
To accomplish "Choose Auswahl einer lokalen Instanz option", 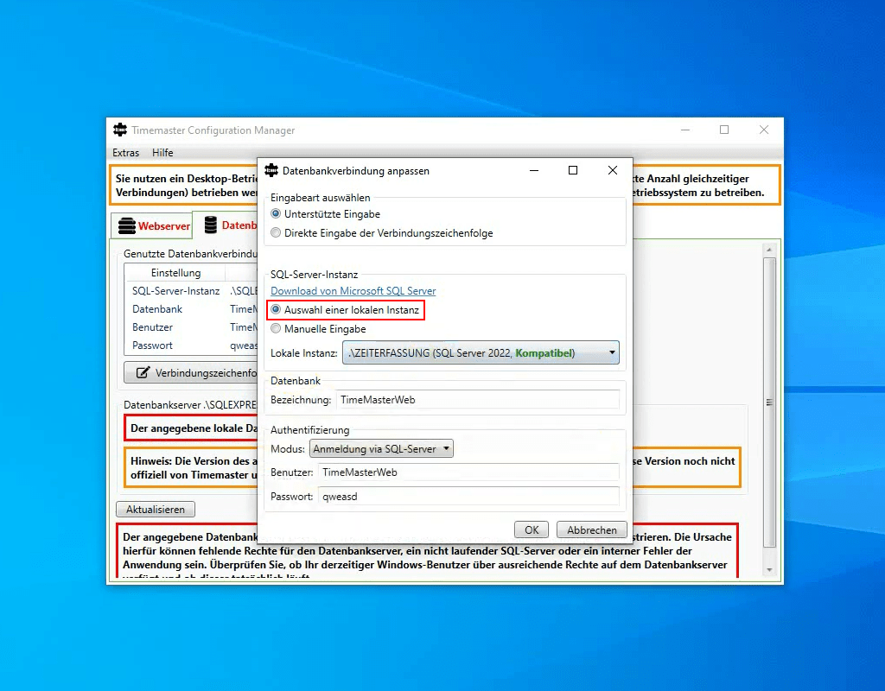I will coord(277,309).
